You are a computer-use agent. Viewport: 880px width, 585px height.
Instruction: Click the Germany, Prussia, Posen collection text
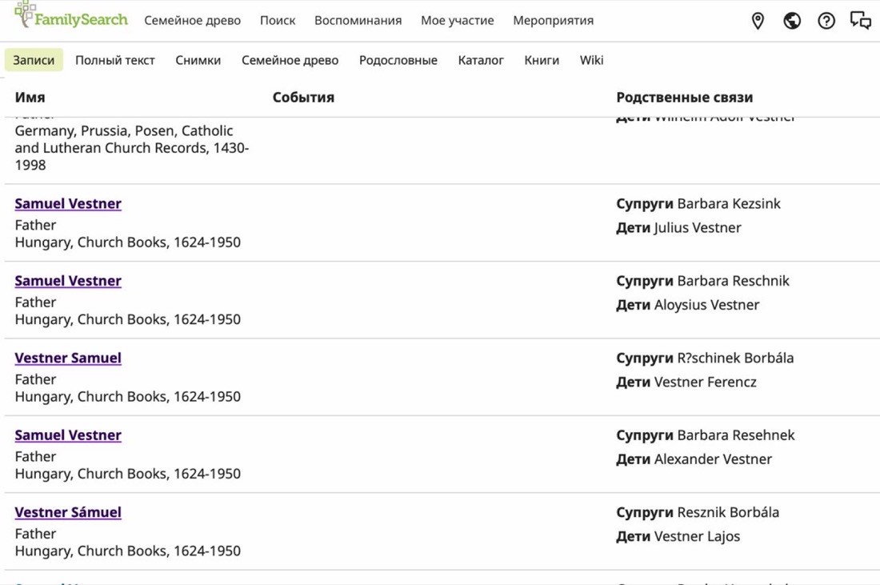[x=132, y=148]
